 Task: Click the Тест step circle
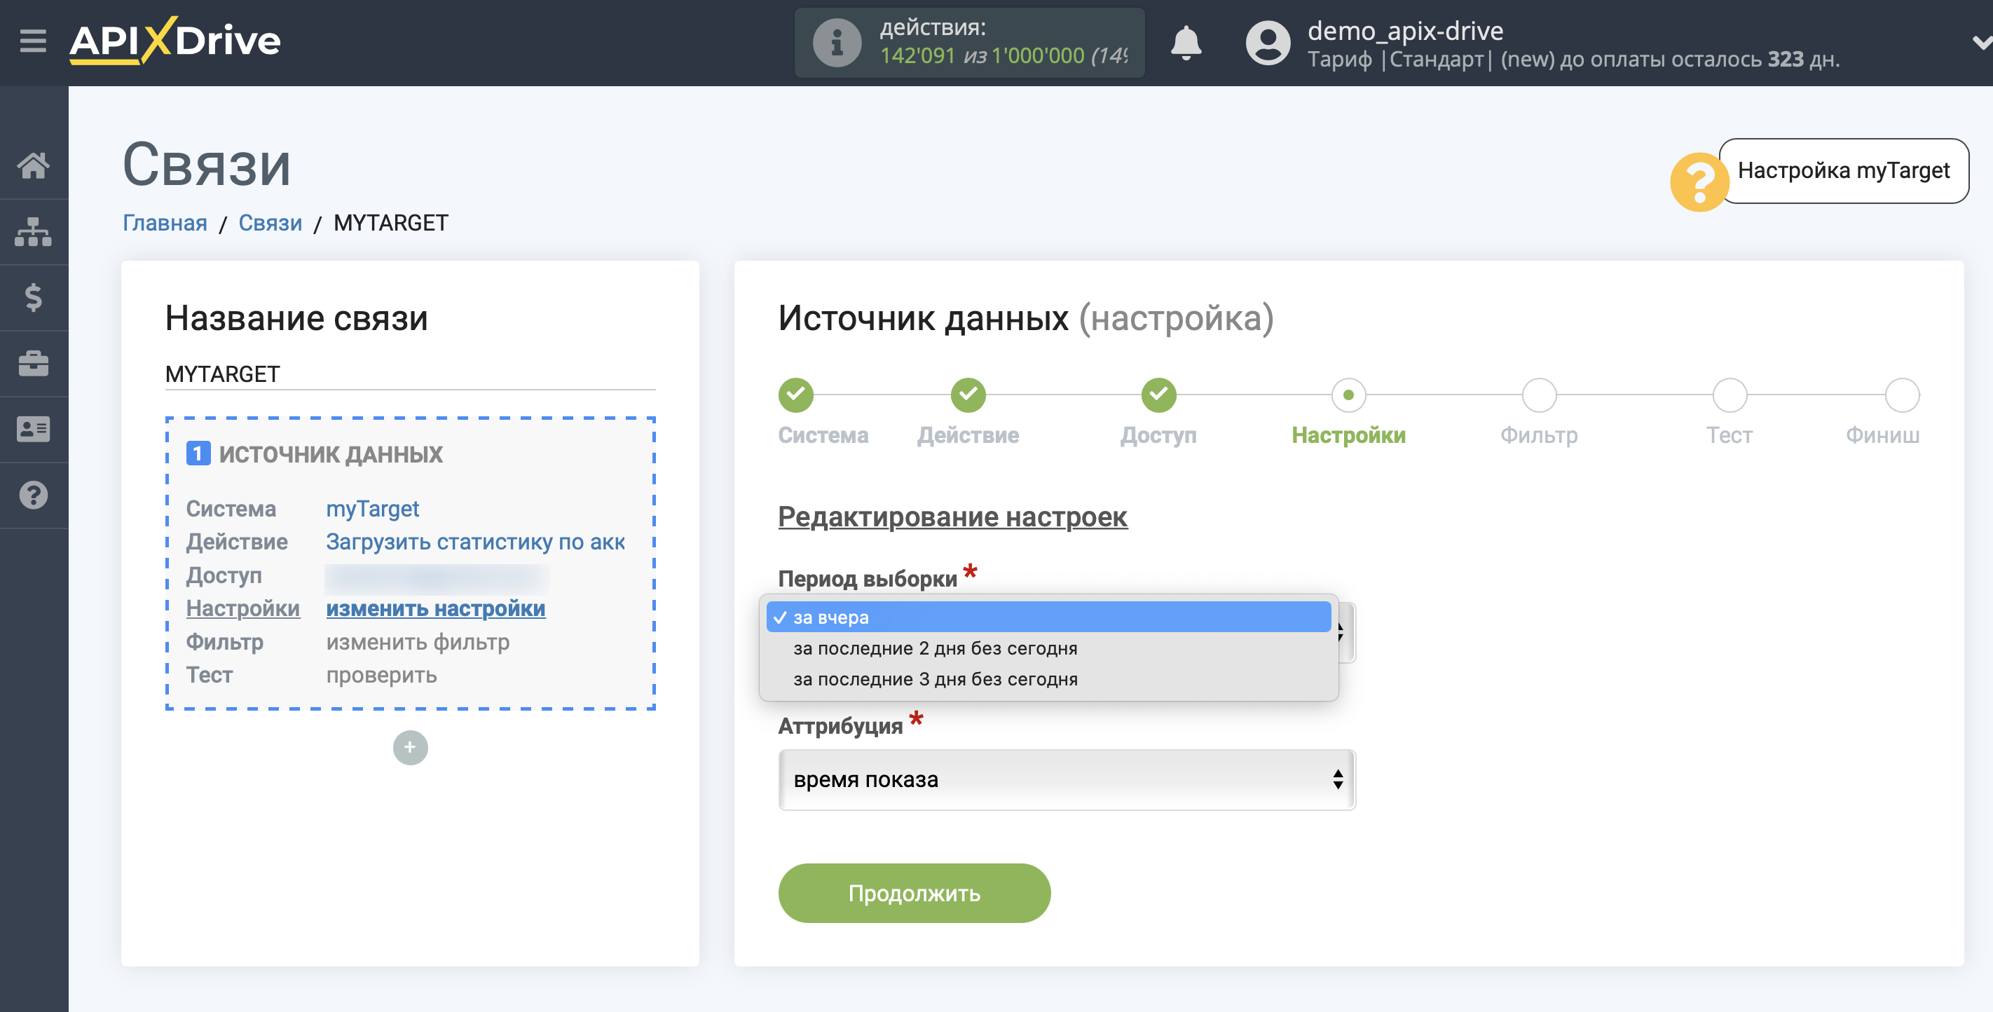[1730, 395]
